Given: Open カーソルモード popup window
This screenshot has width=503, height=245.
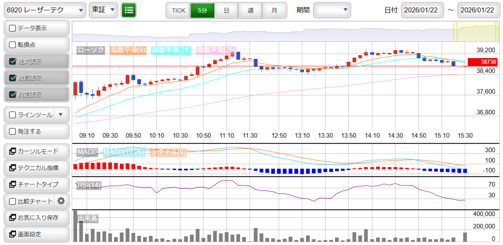Looking at the screenshot, I should click(36, 151).
